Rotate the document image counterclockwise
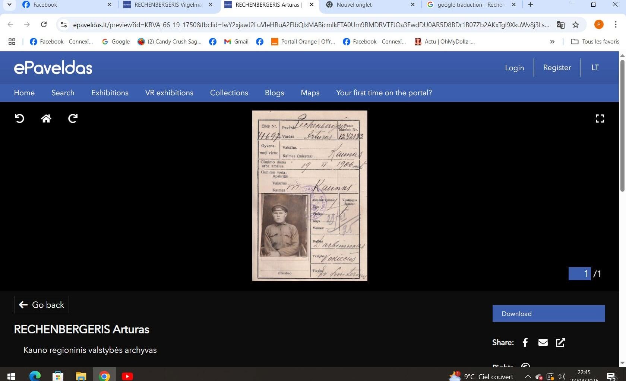 coord(19,118)
